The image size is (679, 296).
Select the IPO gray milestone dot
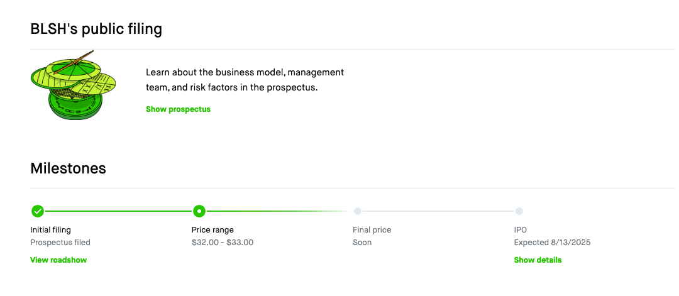(x=519, y=211)
